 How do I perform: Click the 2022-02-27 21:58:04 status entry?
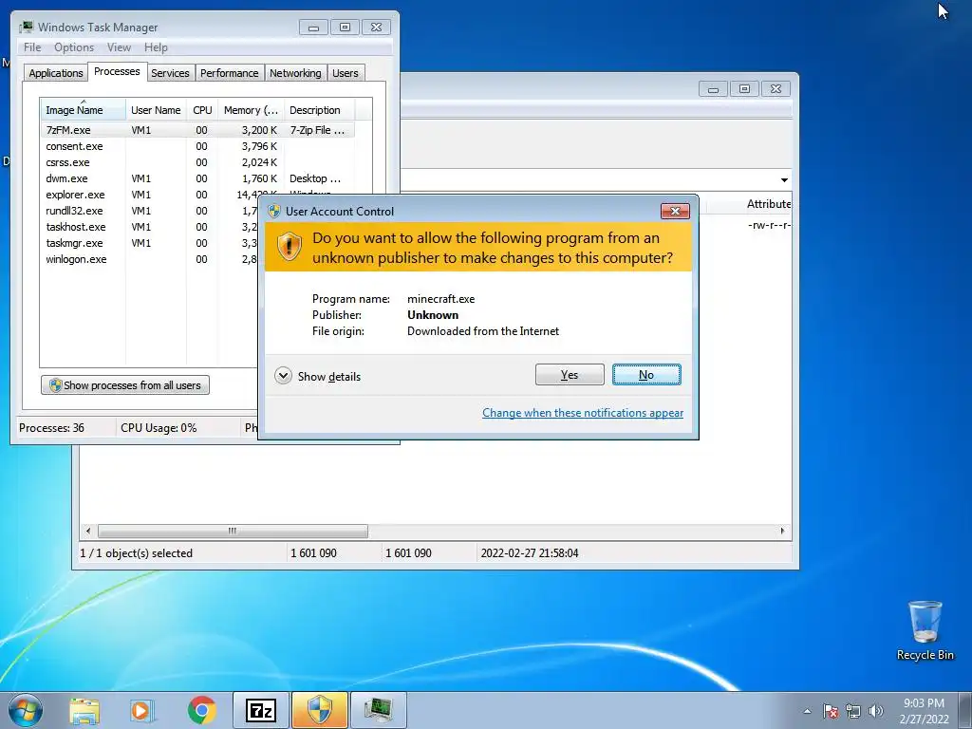pos(530,553)
